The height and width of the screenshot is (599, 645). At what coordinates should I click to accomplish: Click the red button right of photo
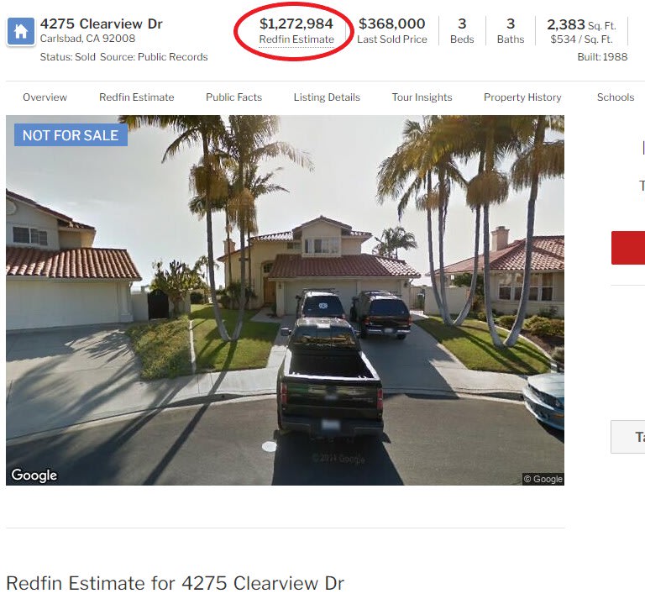[x=628, y=248]
